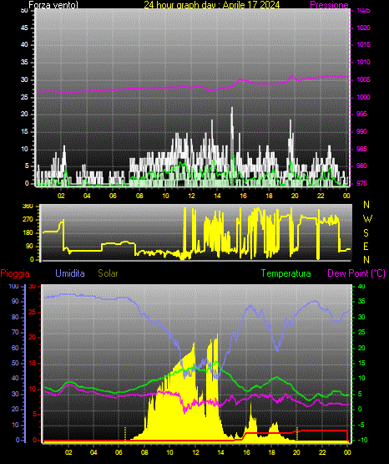Image resolution: width=389 pixels, height=464 pixels.
Task: Click the 985 pressure axis value
Action: 361,149
